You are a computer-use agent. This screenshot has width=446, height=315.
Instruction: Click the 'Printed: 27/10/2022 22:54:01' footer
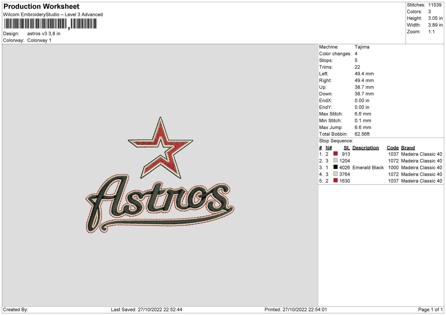tap(296, 310)
